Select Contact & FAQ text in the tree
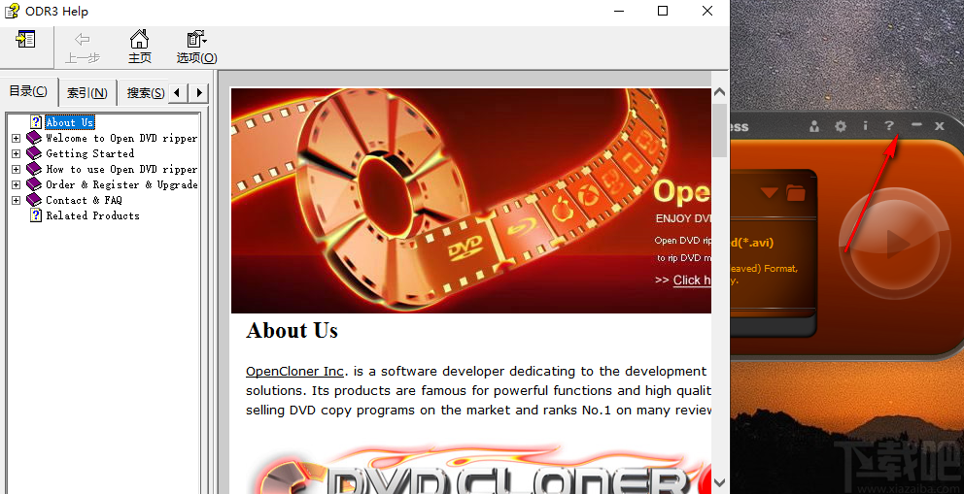 [x=84, y=200]
